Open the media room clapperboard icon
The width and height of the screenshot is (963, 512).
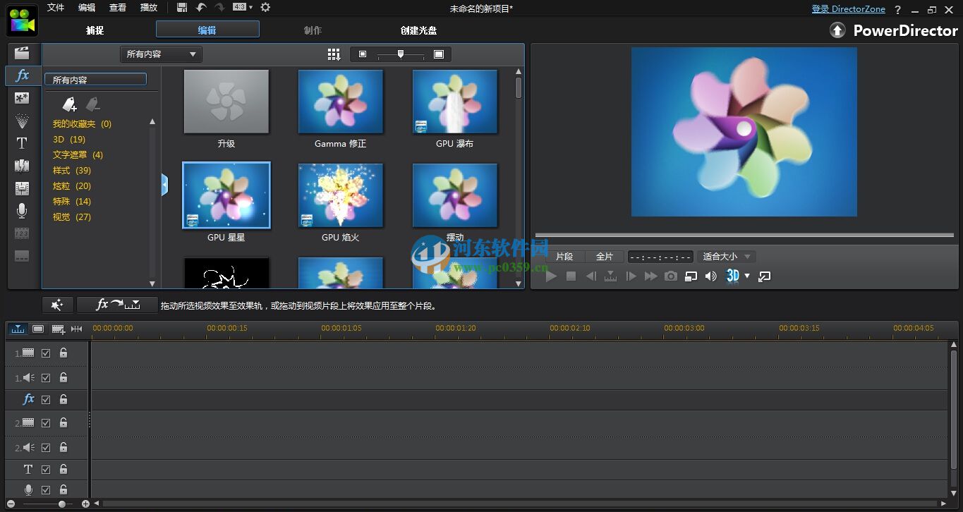(x=23, y=52)
